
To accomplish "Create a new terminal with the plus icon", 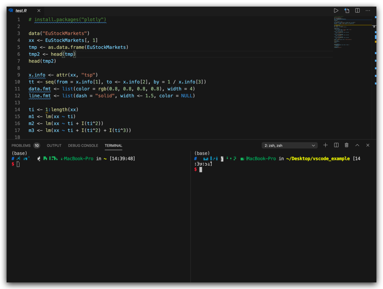I will pyautogui.click(x=326, y=145).
